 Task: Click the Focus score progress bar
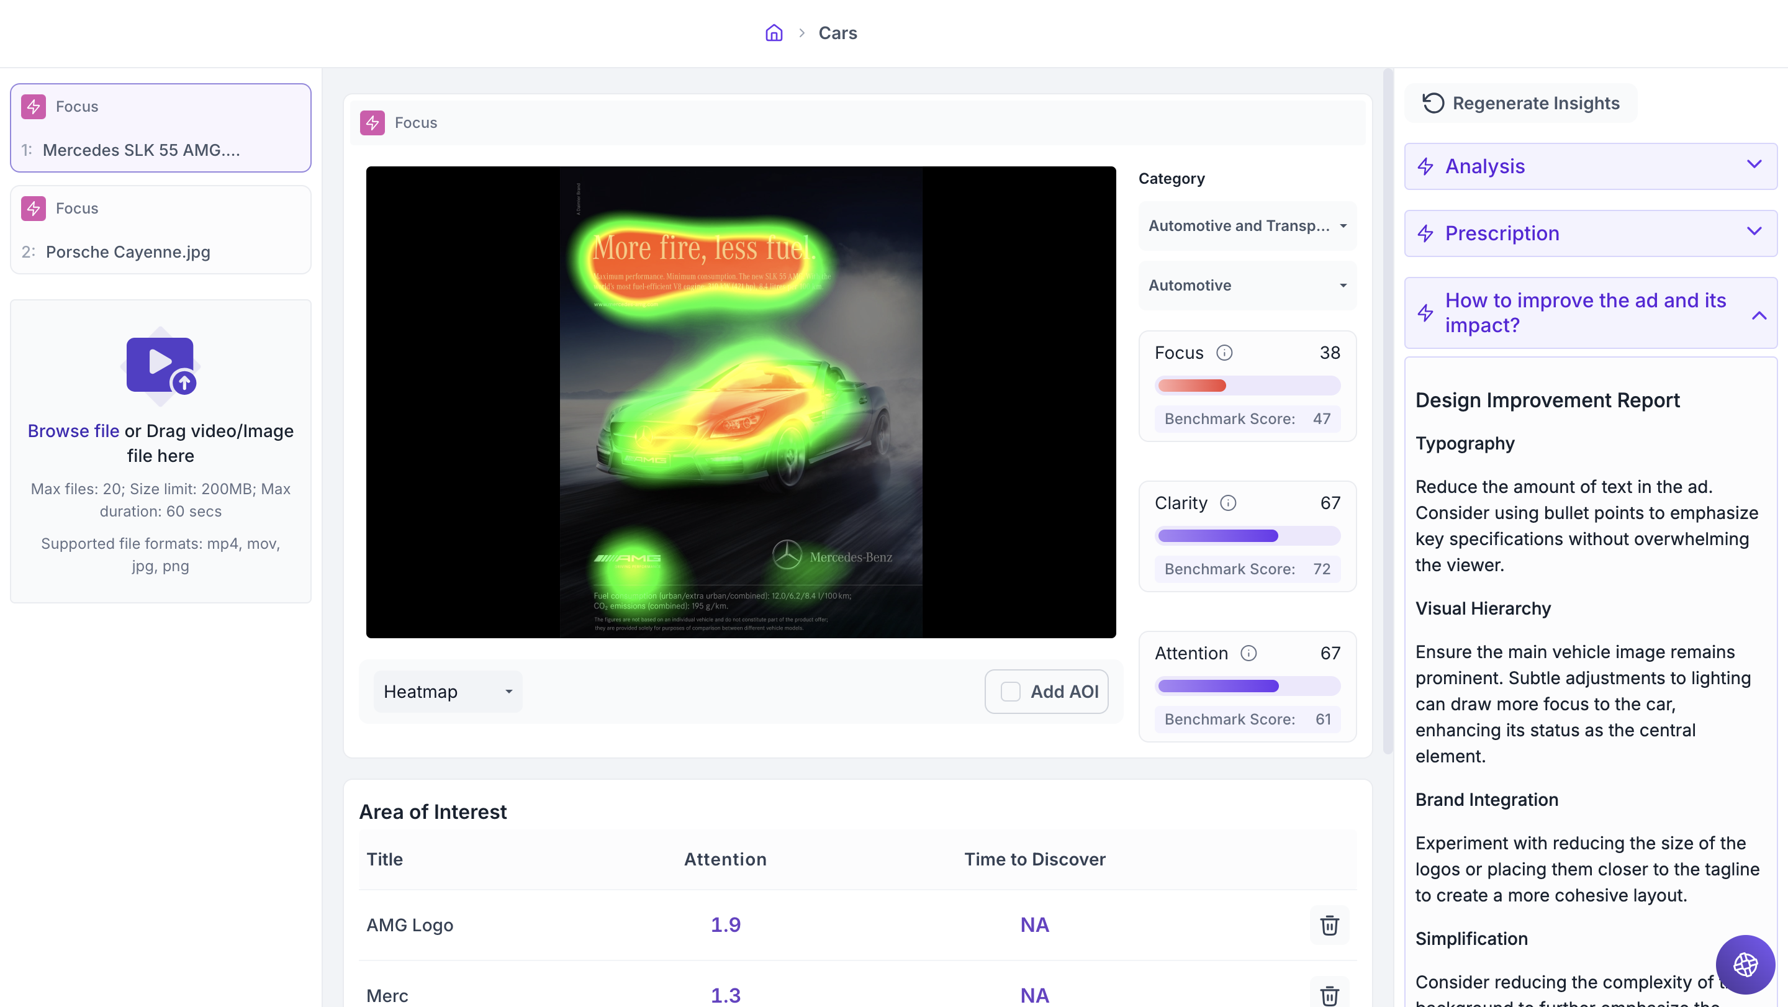pos(1247,385)
